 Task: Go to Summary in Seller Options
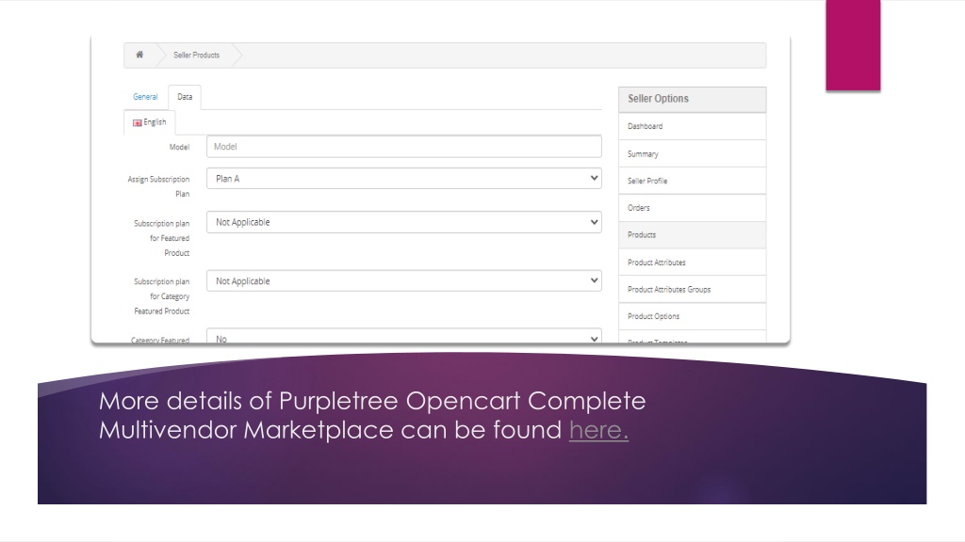click(693, 153)
